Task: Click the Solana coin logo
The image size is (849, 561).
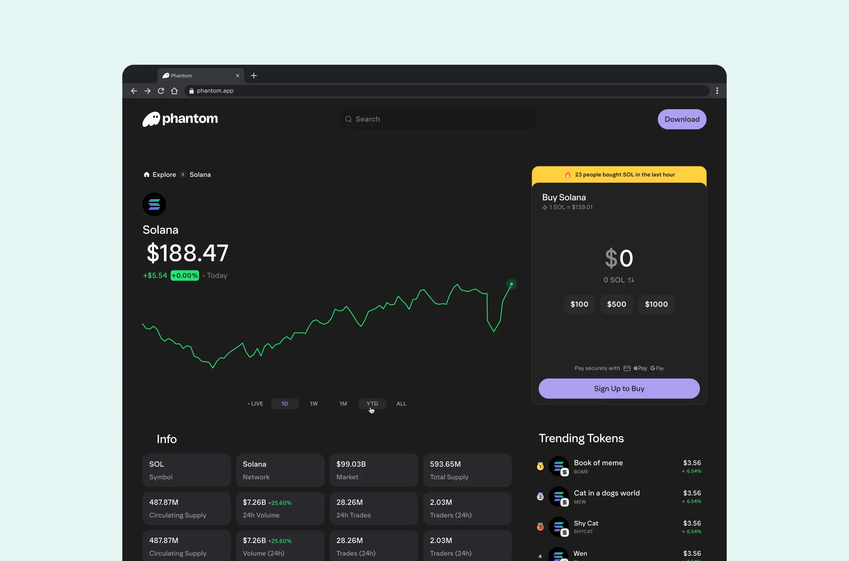Action: click(154, 205)
